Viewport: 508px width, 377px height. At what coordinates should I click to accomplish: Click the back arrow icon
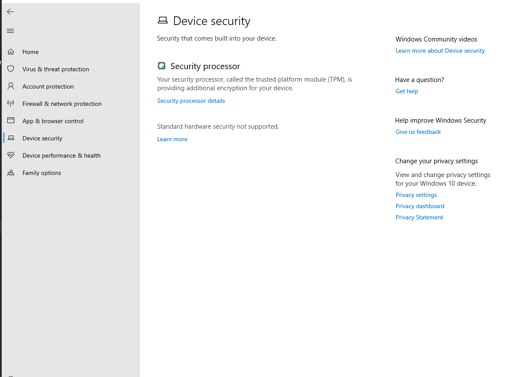pos(10,12)
